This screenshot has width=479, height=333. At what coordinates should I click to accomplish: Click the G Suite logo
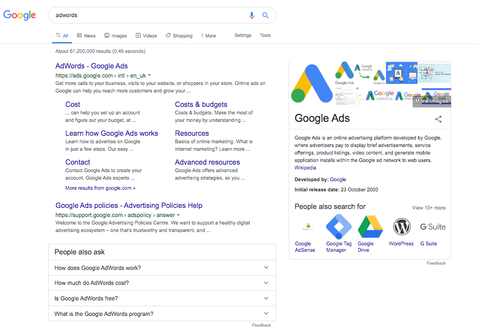coord(432,227)
